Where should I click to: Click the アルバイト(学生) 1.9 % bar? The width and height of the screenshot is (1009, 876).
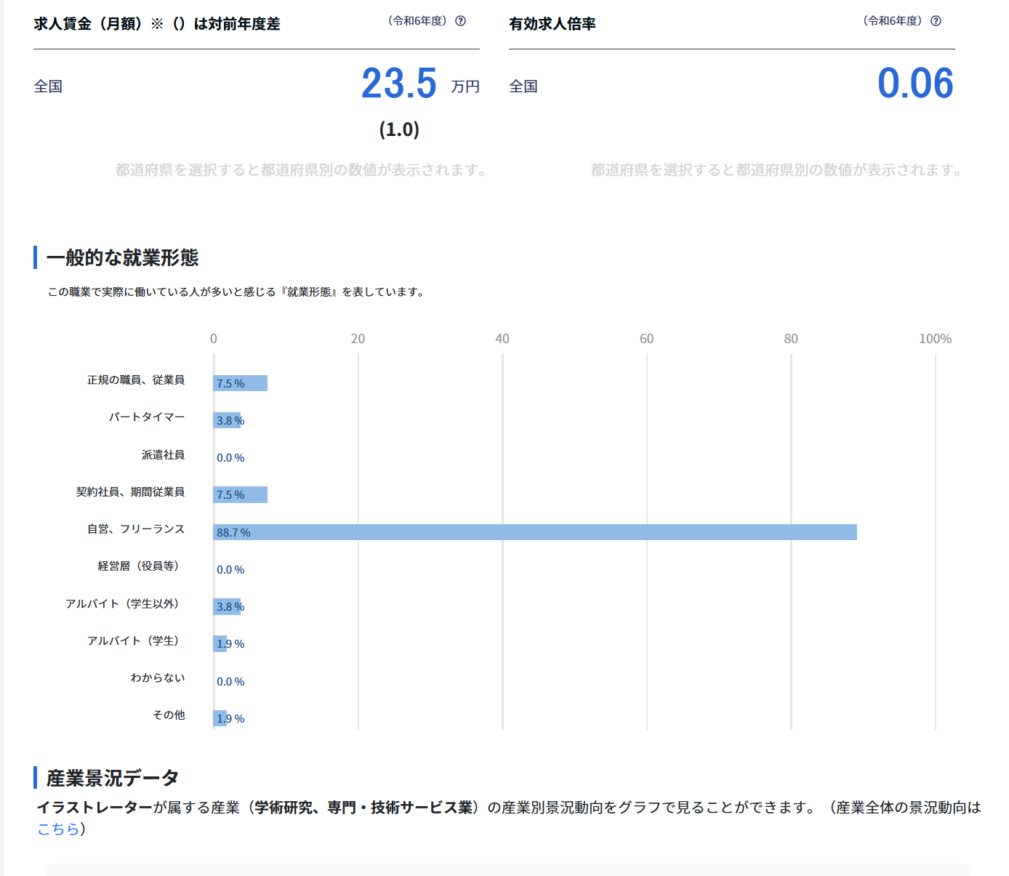(220, 644)
